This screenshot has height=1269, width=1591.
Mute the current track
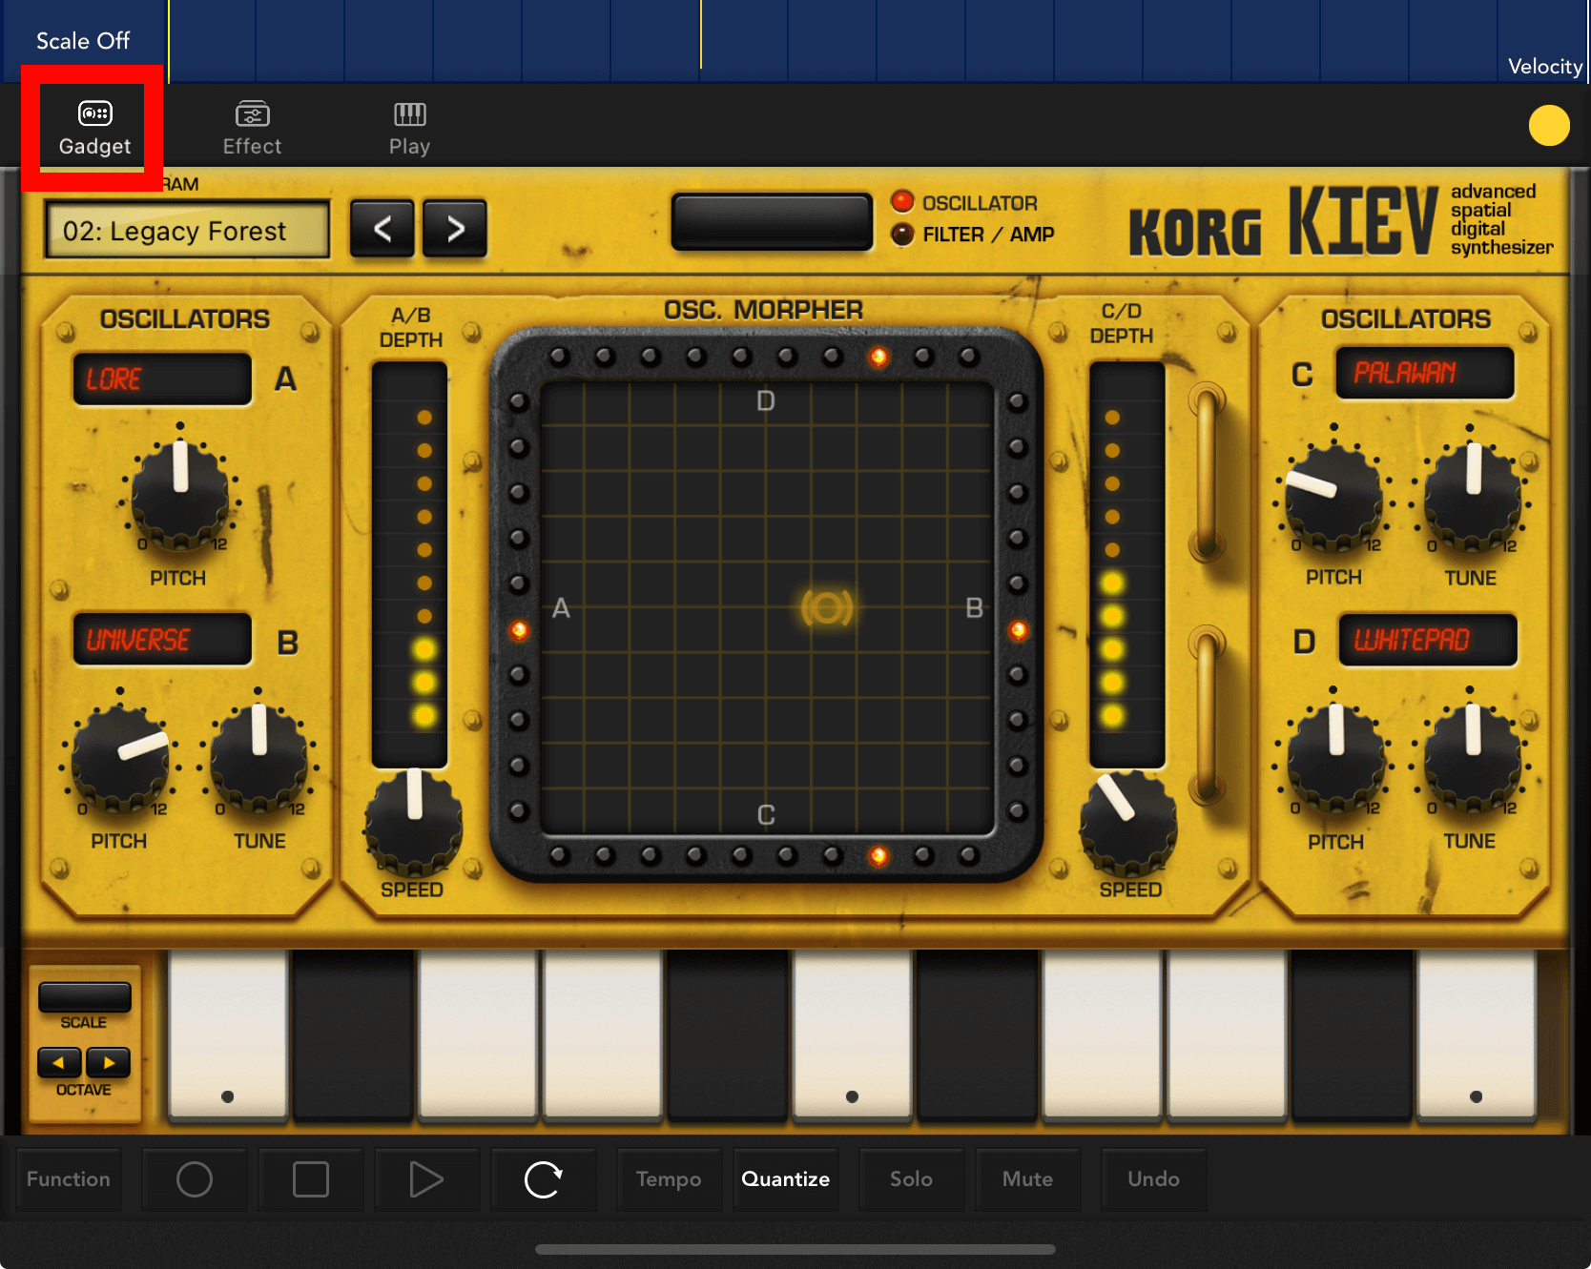tap(1027, 1179)
